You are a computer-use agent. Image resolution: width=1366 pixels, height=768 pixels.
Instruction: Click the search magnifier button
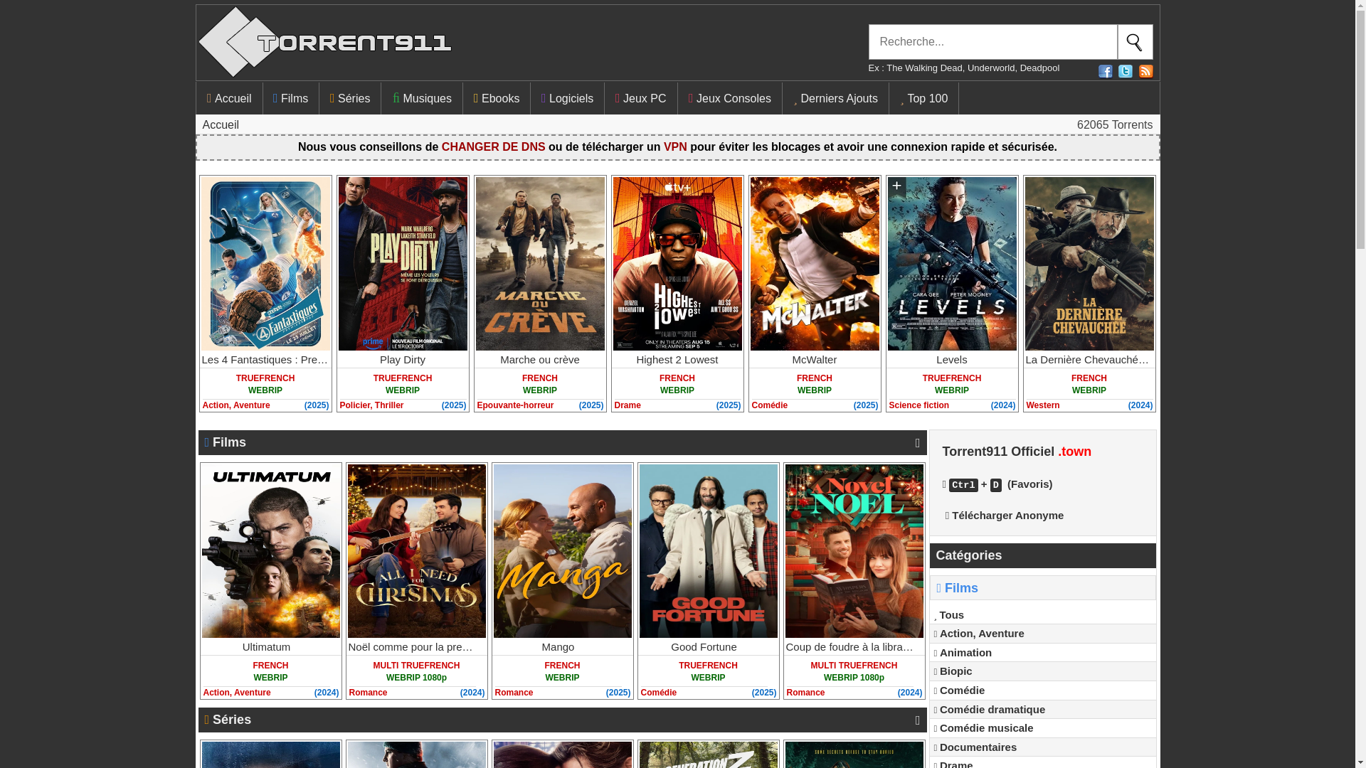point(1135,42)
